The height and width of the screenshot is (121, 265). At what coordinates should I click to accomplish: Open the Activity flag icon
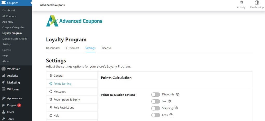pos(241,3)
